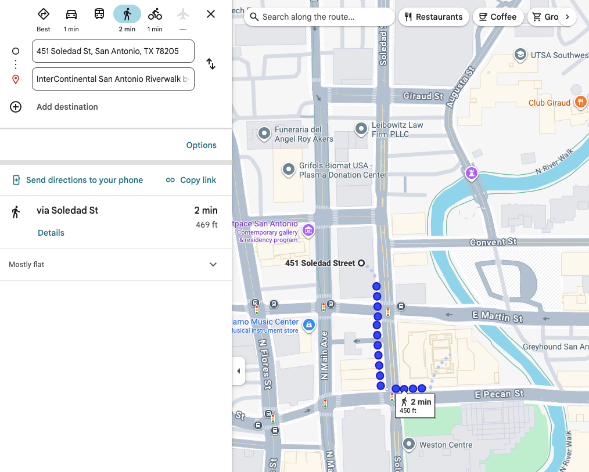This screenshot has height=472, width=589.
Task: Select the via Soledad St route
Action: click(x=116, y=222)
